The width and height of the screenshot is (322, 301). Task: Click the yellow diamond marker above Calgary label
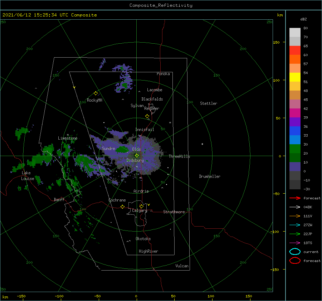tap(141, 206)
